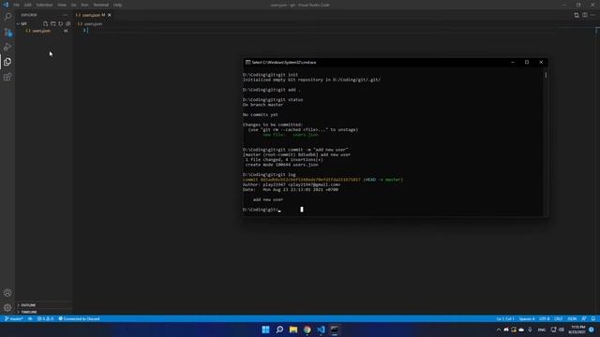Open taskbar clock and date
Viewport: 600px width, 337px height.
click(x=577, y=330)
